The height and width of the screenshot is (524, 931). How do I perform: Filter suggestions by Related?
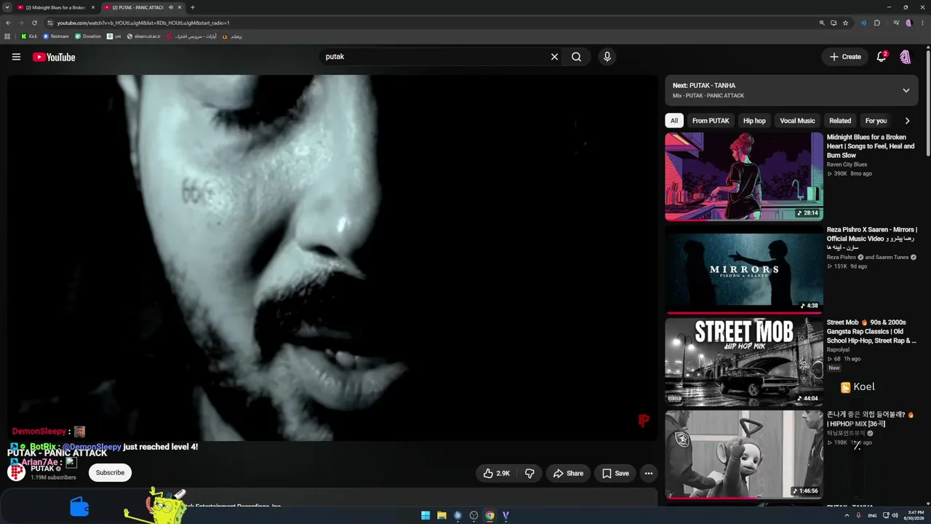tap(840, 121)
